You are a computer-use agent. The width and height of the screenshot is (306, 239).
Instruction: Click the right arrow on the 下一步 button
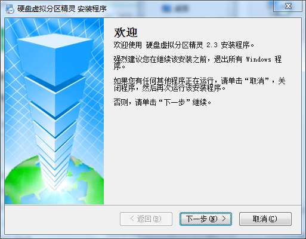tap(224, 219)
